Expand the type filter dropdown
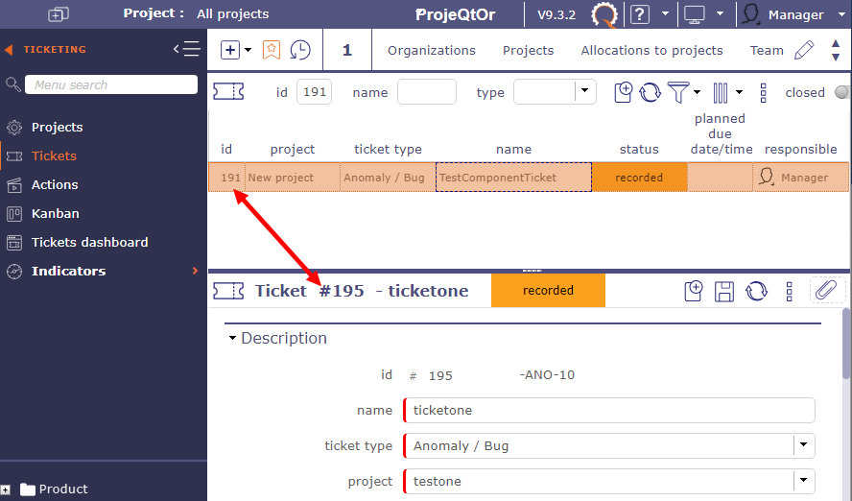 tap(584, 92)
